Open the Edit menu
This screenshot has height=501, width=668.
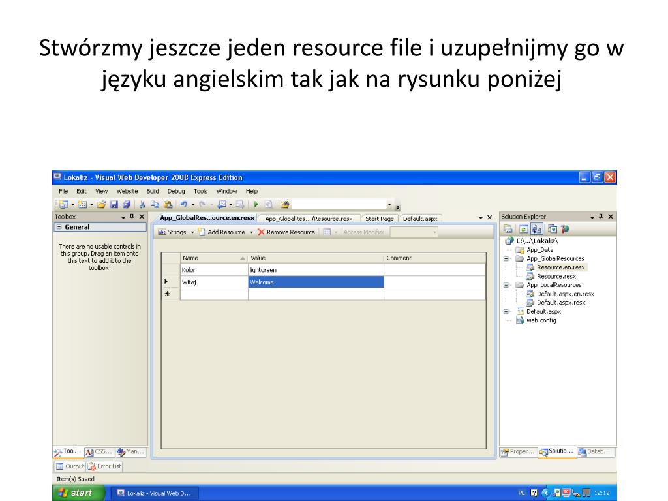82,191
